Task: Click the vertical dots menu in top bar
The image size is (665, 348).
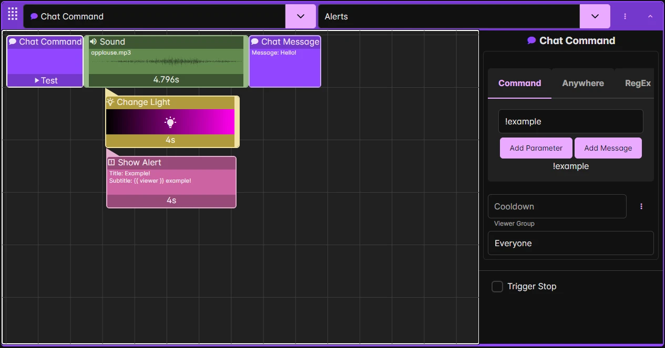Action: (625, 16)
